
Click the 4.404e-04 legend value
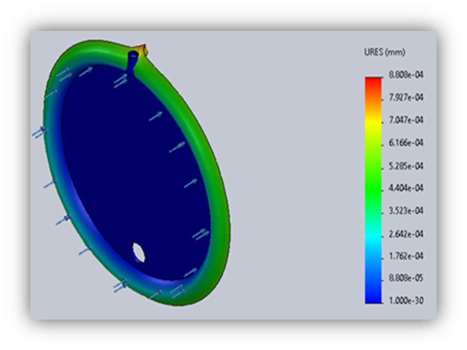pos(406,188)
